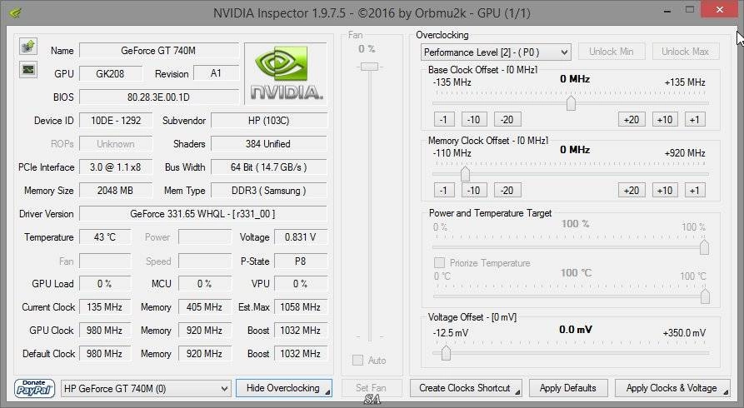
Task: Open the sensor monitoring icon beside GPU
Action: pos(28,70)
